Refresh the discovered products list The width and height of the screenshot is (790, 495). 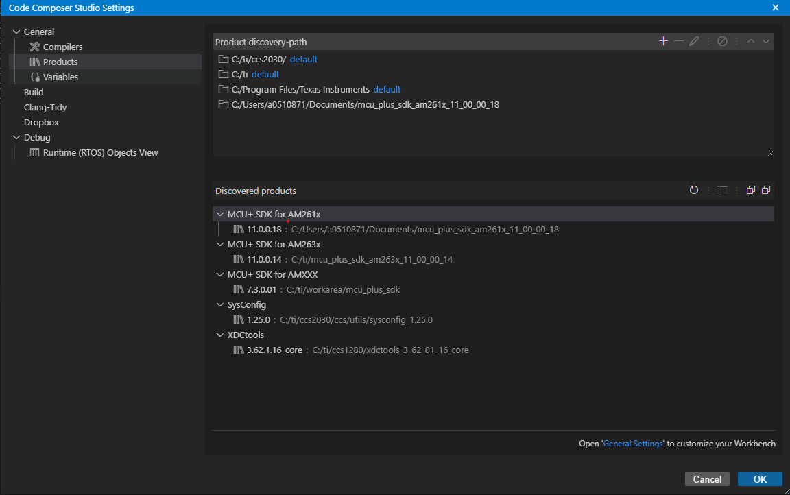click(694, 191)
